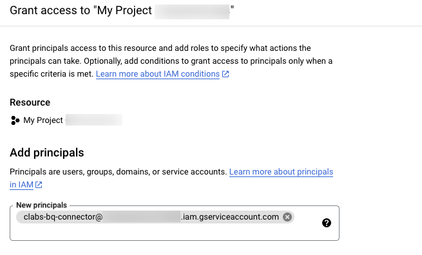This screenshot has width=422, height=255.
Task: Click the external link icon after in IAM
Action: pos(39,185)
